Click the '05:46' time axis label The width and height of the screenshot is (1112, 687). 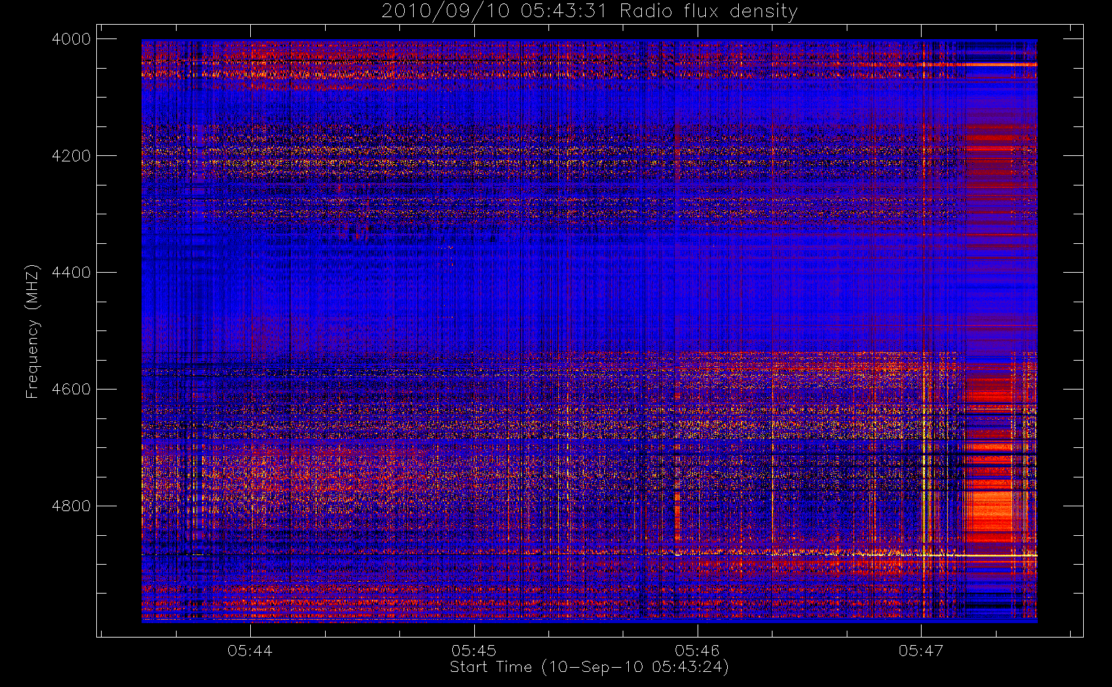[x=698, y=651]
